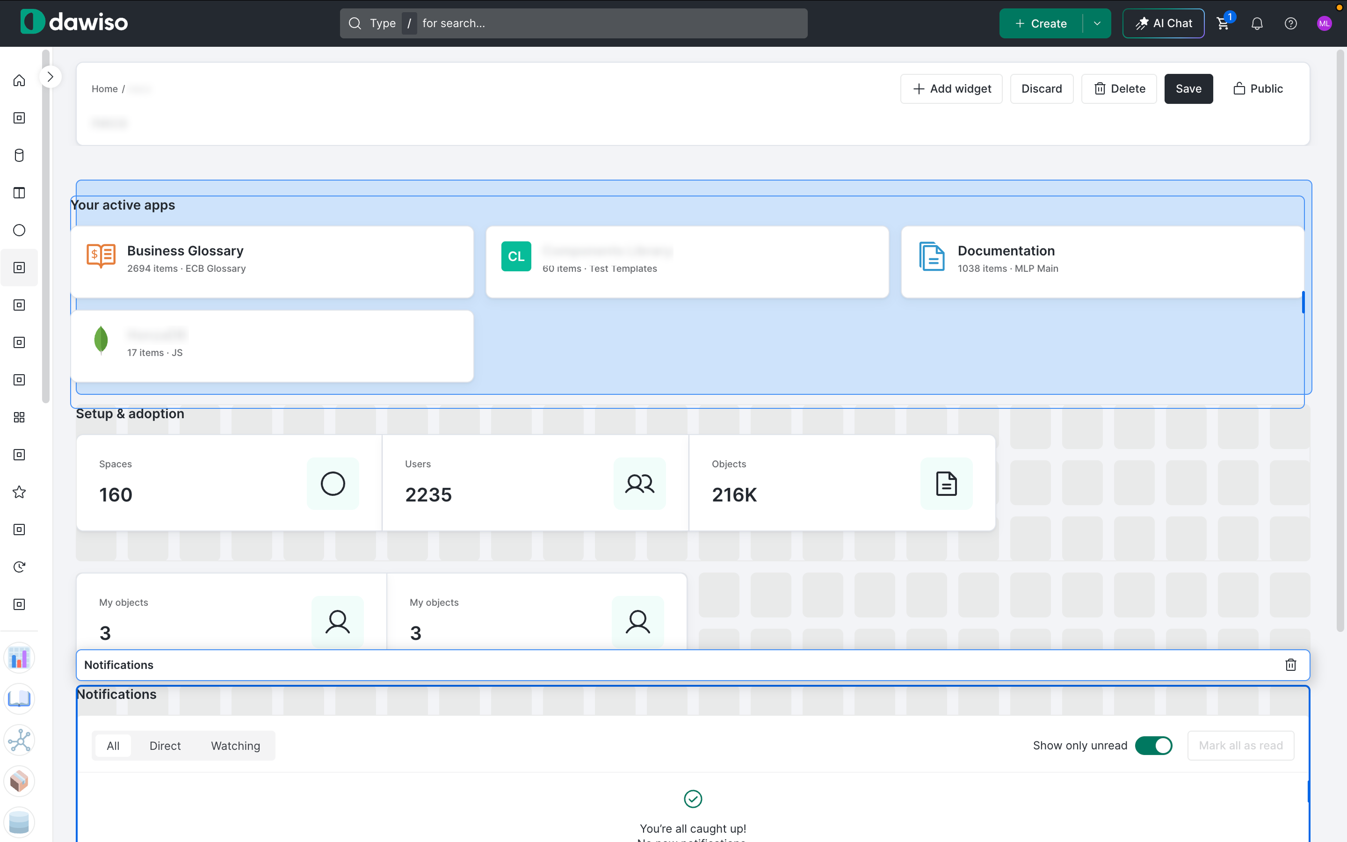Expand the sidebar with chevron button
The image size is (1347, 842).
click(50, 77)
